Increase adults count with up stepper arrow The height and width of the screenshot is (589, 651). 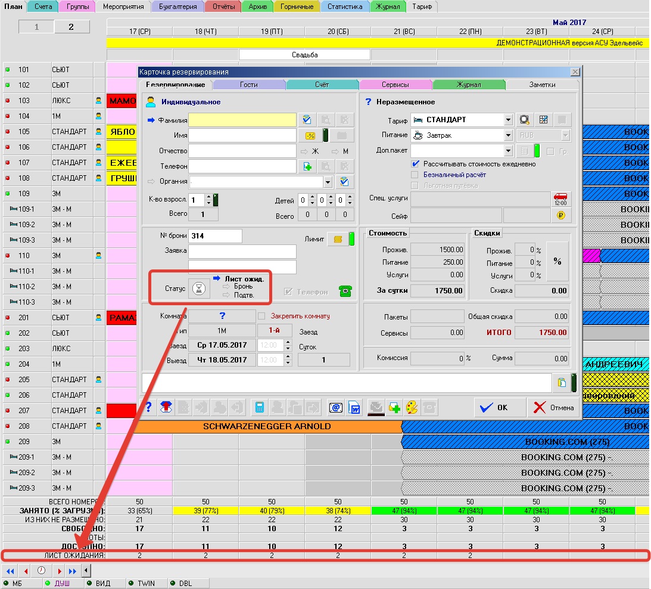click(209, 197)
